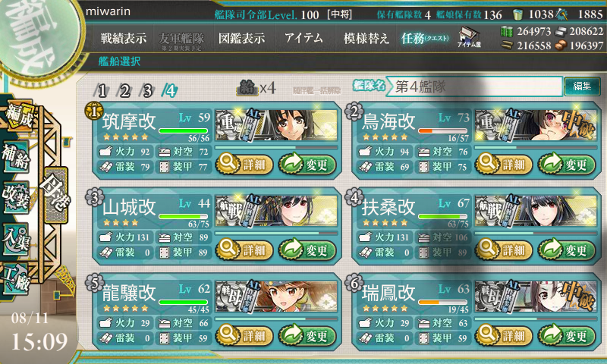
Task: Click the 編成 organize sidebar icon
Action: [x=18, y=115]
